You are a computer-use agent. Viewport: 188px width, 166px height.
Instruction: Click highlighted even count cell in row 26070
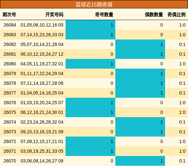coord(140,161)
